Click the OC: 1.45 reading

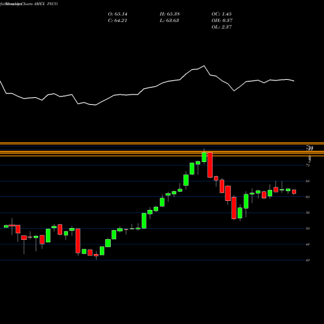click(222, 14)
